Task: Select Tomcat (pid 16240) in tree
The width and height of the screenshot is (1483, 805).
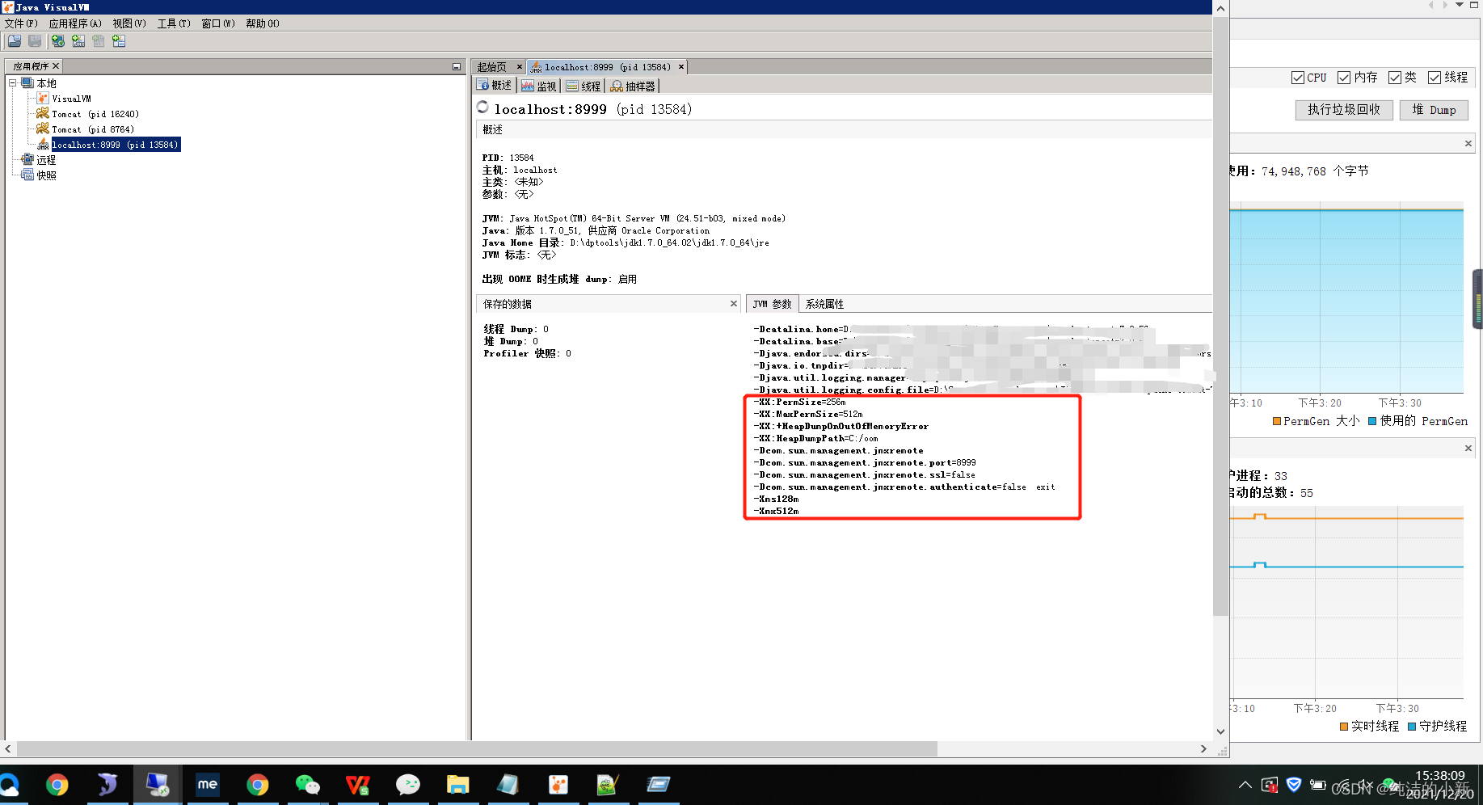Action: [x=95, y=114]
